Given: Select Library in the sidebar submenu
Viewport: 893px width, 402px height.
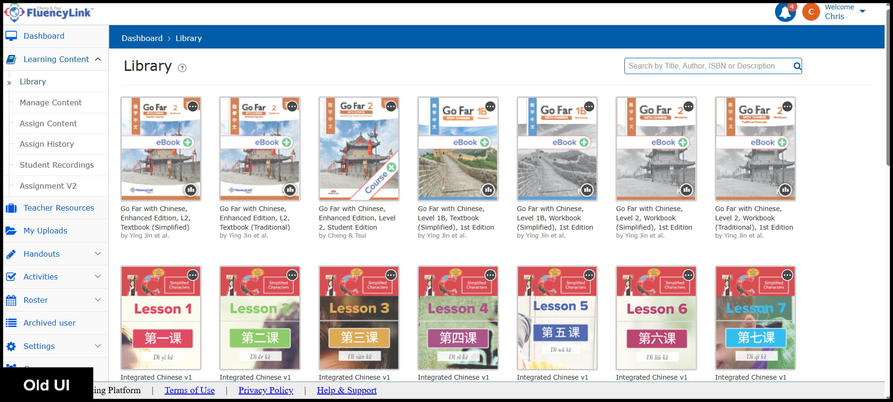Looking at the screenshot, I should click(33, 82).
